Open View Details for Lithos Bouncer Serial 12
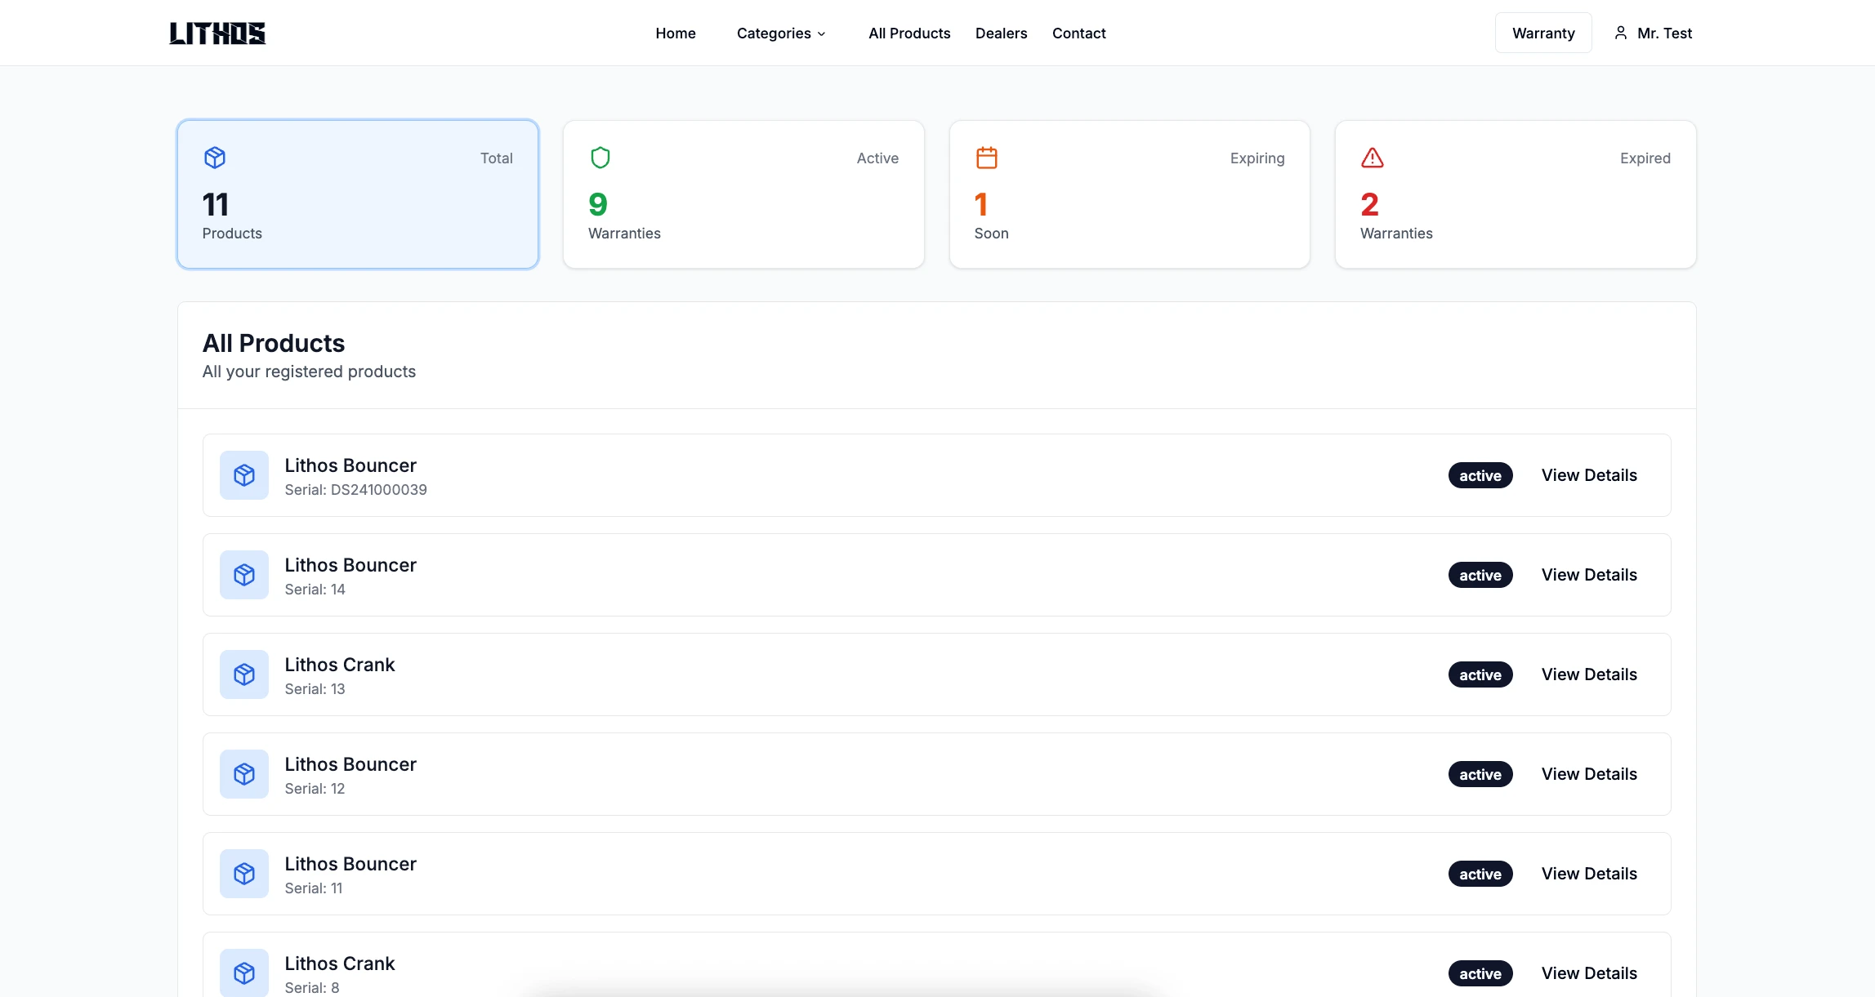The image size is (1875, 997). [1589, 773]
